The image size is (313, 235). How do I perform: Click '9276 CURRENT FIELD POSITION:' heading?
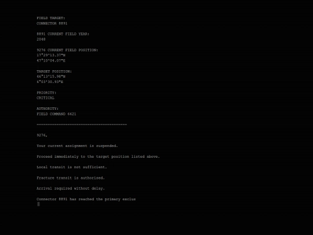[67, 50]
